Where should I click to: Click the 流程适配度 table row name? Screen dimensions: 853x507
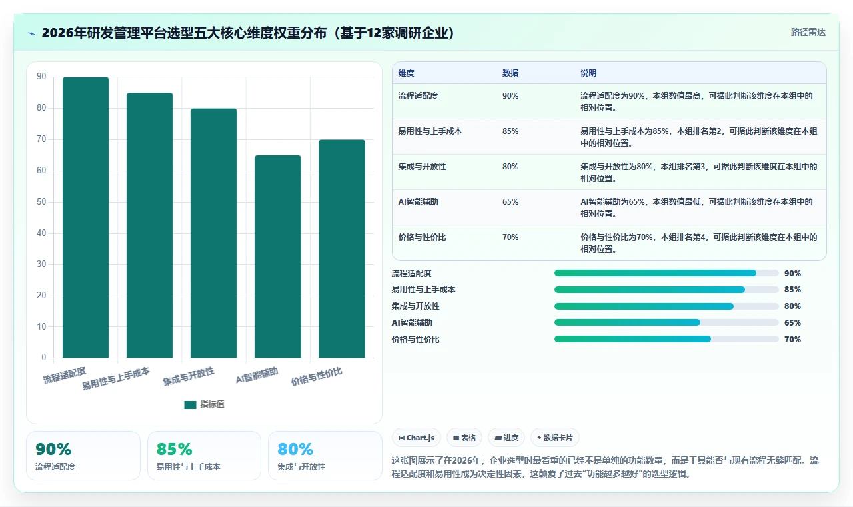coord(418,96)
